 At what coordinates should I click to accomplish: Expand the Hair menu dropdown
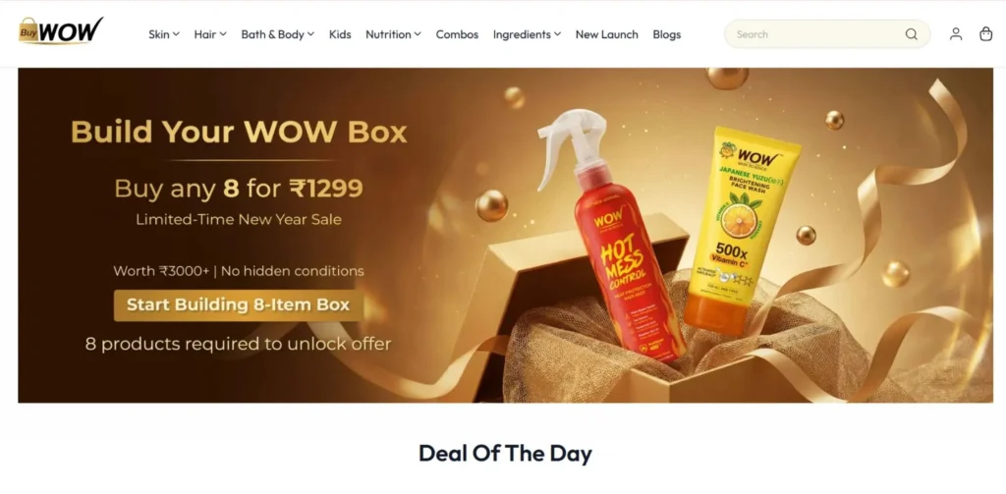210,34
